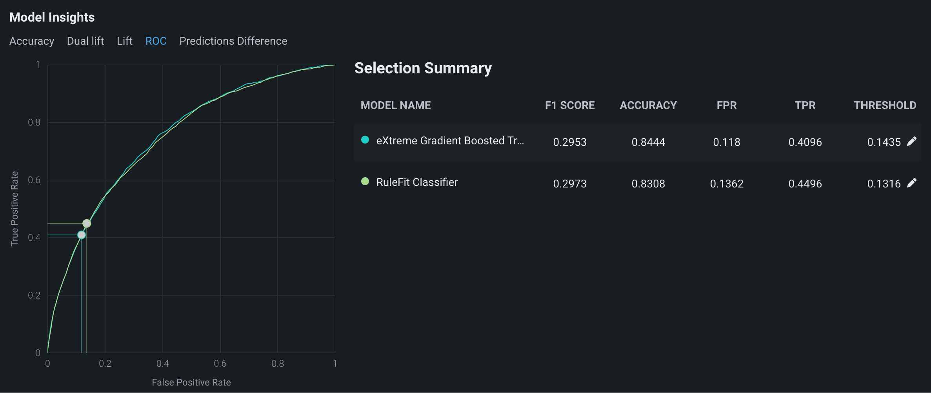The width and height of the screenshot is (931, 393).
Task: Edit threshold for eXtreme Gradient Boosted model
Action: pyautogui.click(x=912, y=141)
